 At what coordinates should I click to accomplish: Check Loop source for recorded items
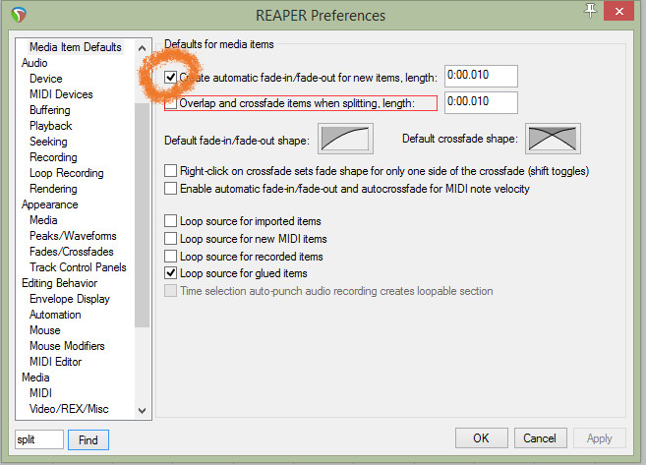(x=170, y=257)
